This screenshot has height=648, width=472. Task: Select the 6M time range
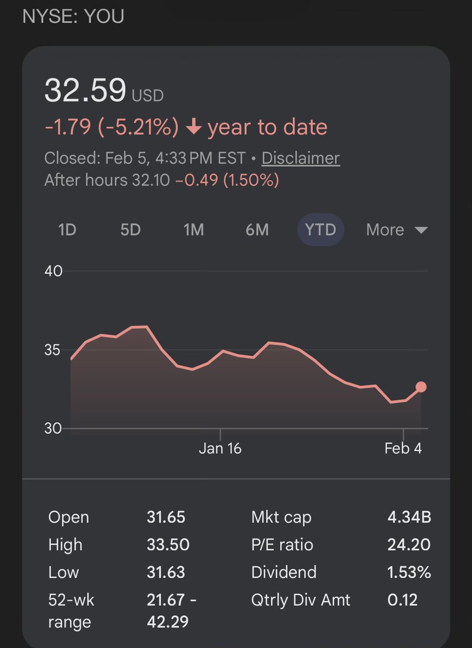pos(257,230)
